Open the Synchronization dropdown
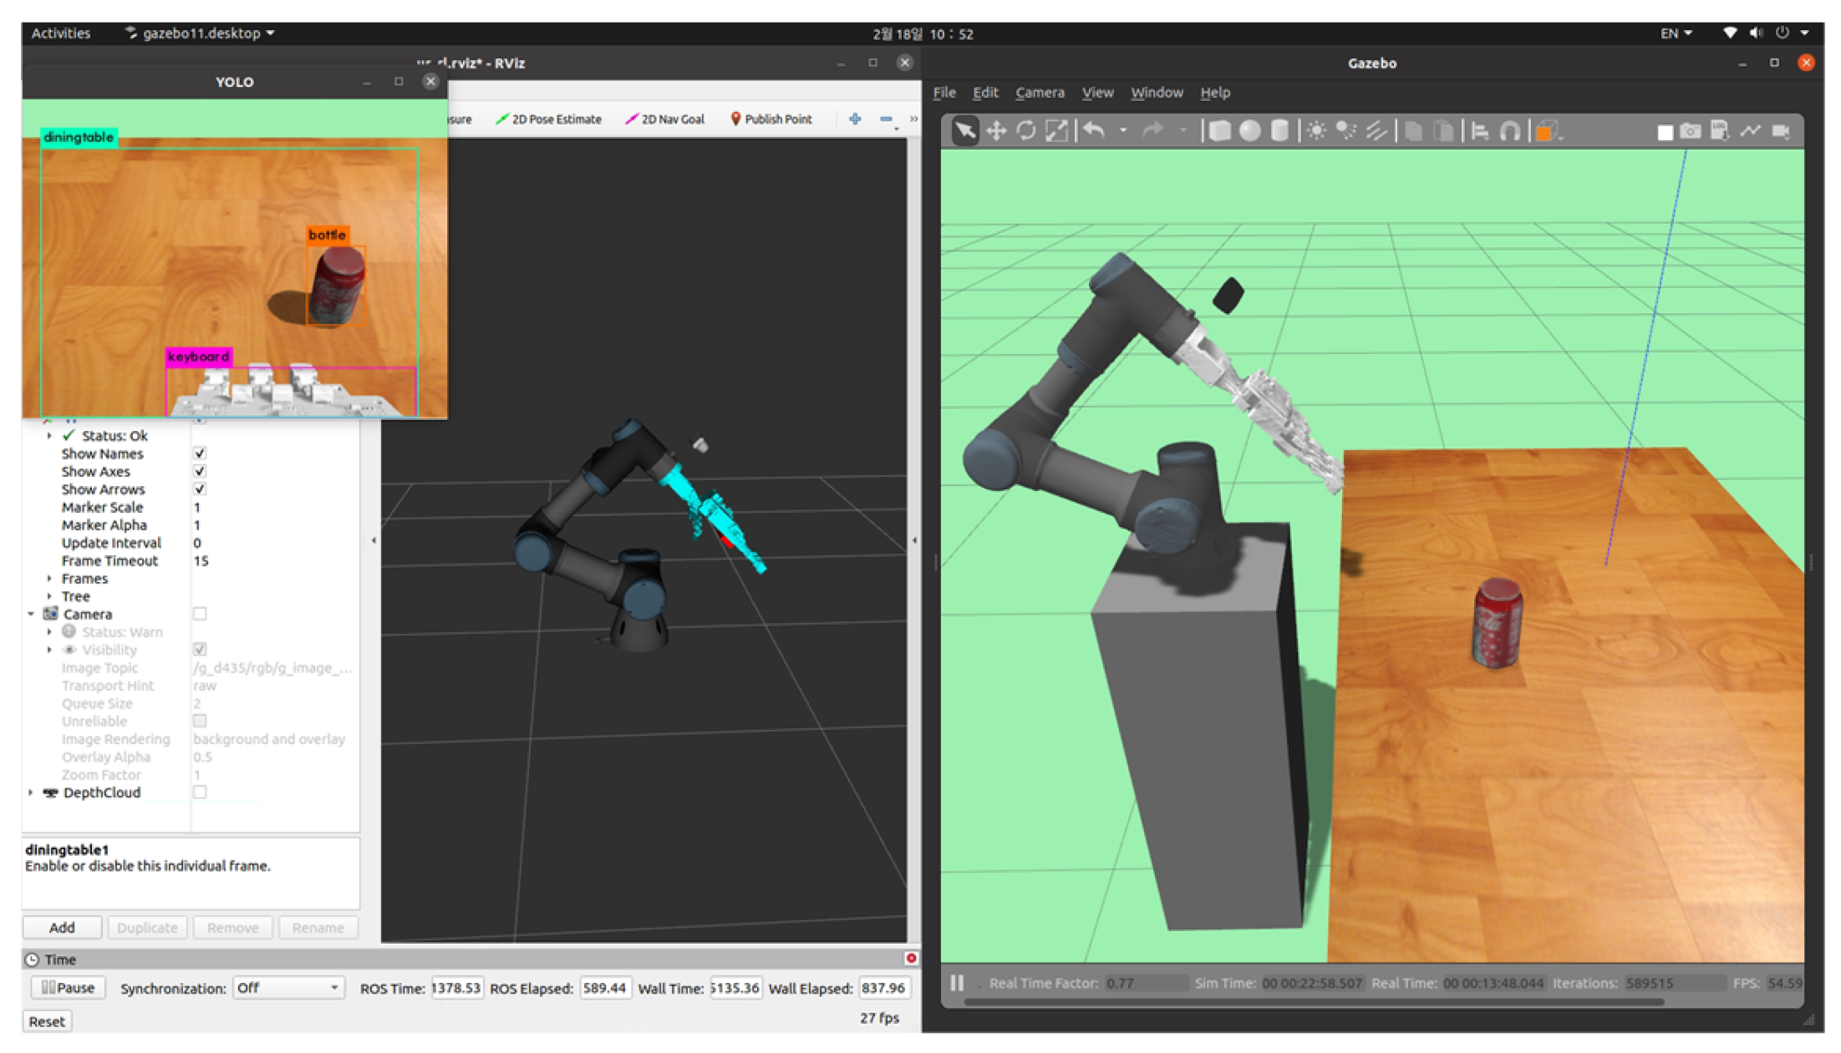This screenshot has width=1841, height=1053. [x=287, y=988]
